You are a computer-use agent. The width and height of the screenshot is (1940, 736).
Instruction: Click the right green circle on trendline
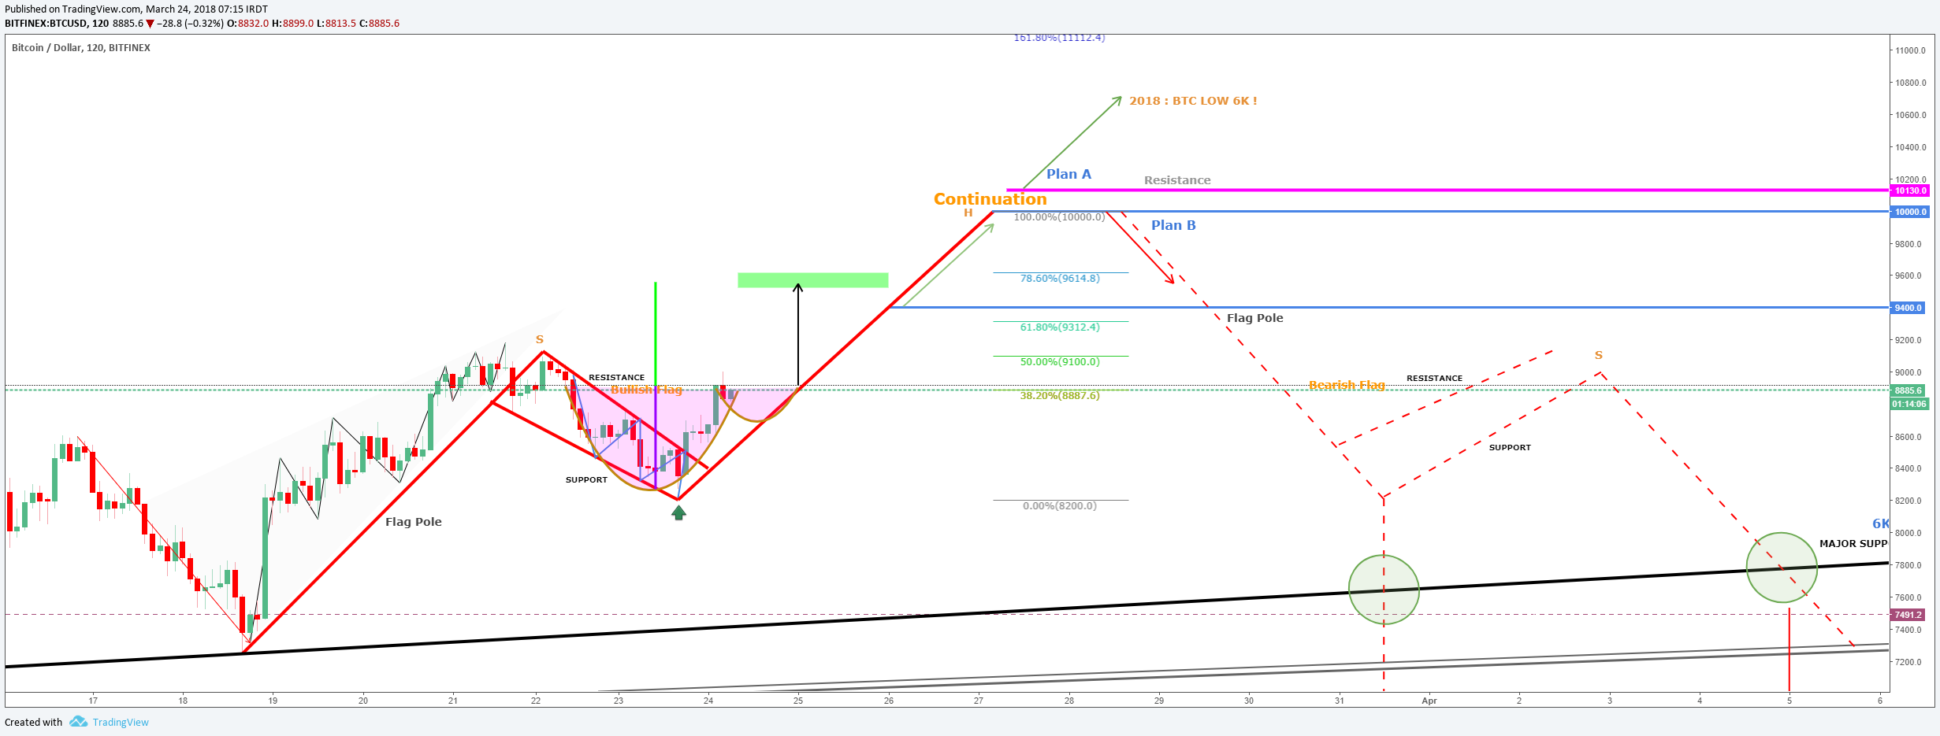1782,568
